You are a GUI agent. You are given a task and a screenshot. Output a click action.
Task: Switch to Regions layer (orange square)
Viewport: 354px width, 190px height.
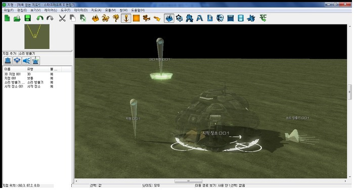tap(137, 18)
